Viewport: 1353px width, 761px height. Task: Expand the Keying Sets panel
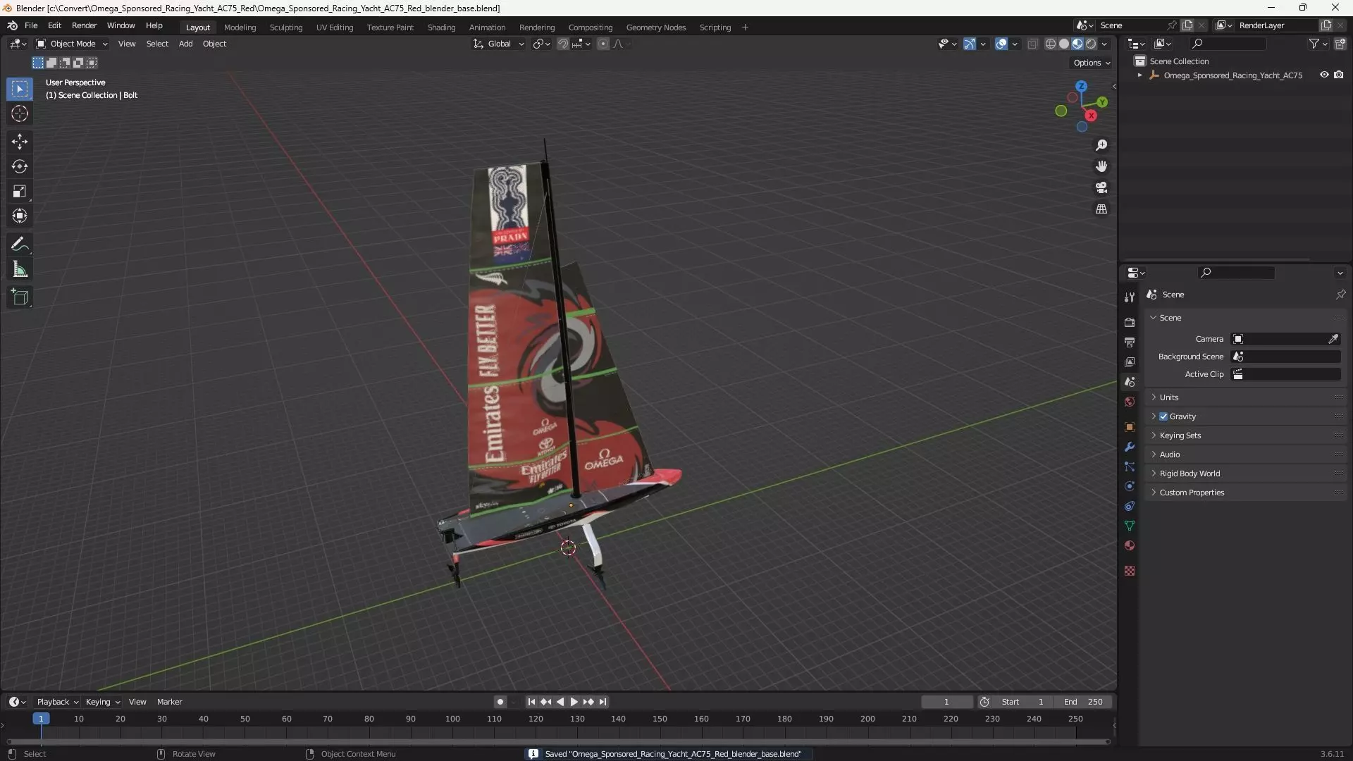(x=1180, y=435)
